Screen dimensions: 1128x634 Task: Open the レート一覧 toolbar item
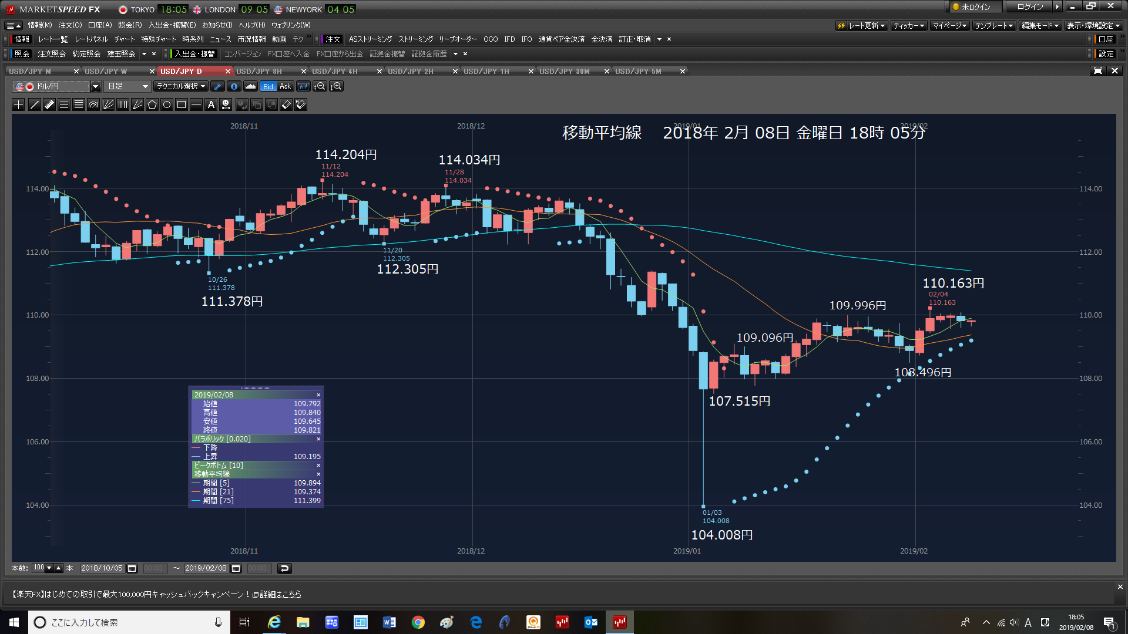(x=53, y=39)
